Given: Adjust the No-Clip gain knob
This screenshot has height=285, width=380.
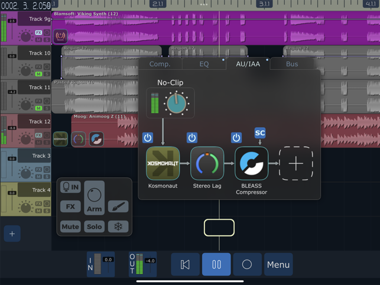Looking at the screenshot, I should pyautogui.click(x=177, y=103).
